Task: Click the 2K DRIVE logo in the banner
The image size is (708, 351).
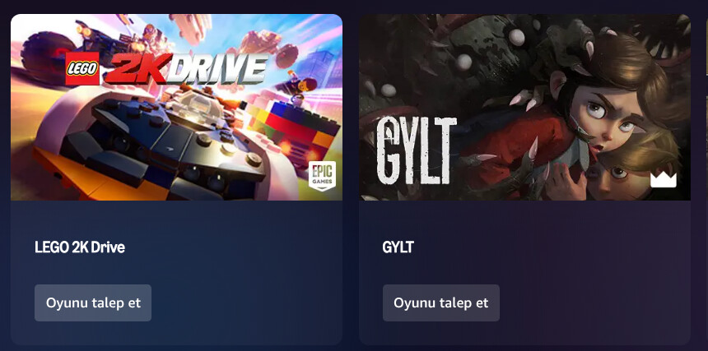Action: [x=185, y=69]
